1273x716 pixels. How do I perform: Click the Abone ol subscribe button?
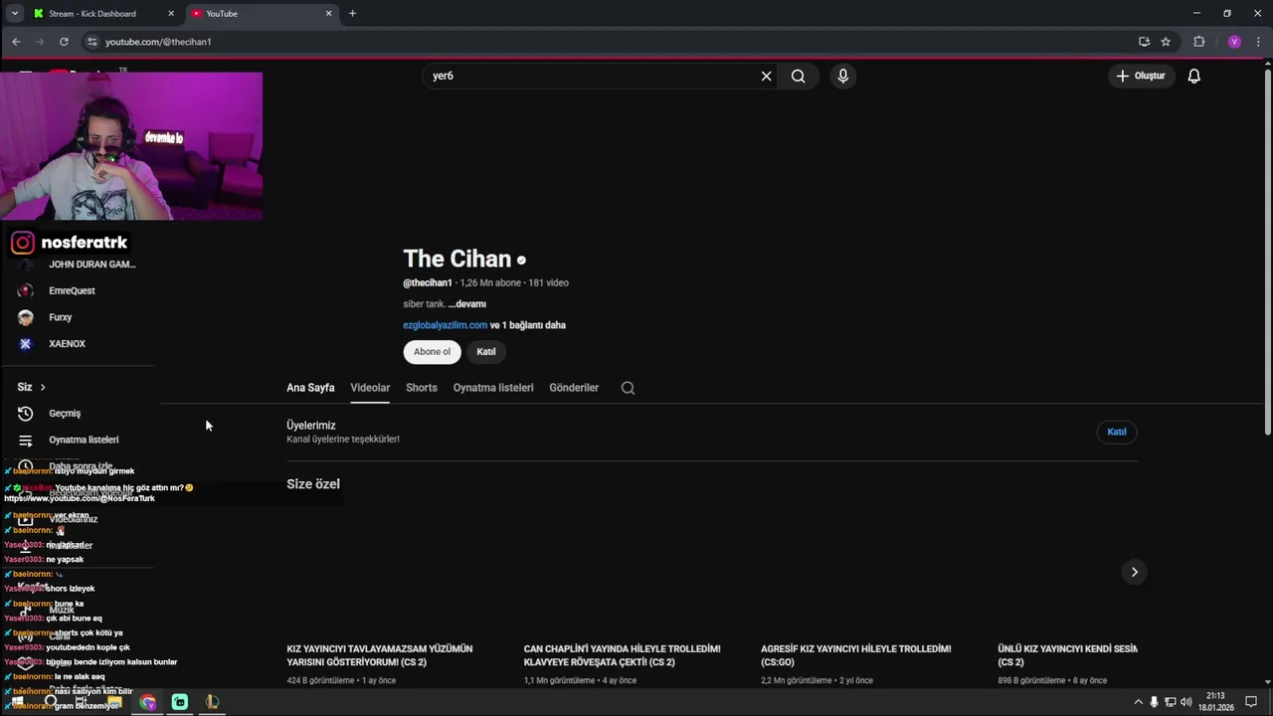(432, 351)
